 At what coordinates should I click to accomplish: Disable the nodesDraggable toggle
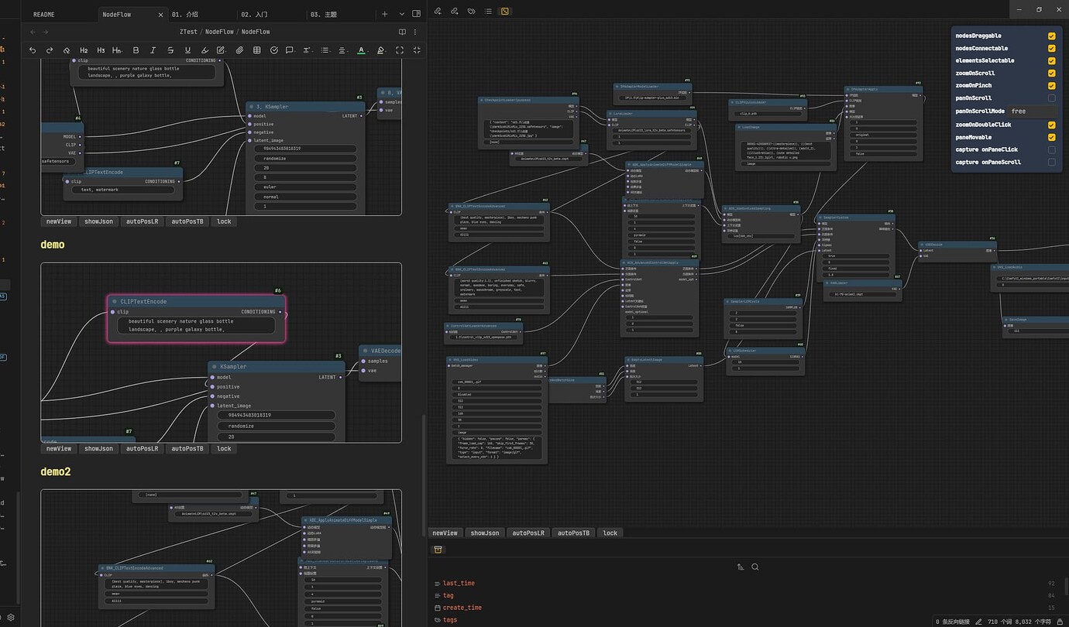tap(1051, 36)
